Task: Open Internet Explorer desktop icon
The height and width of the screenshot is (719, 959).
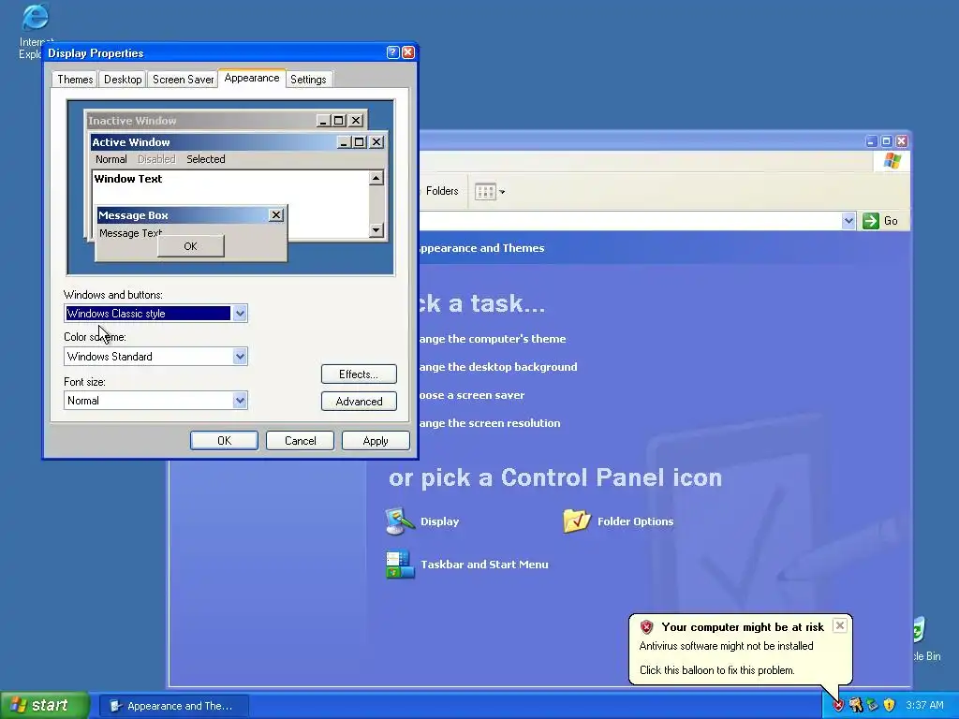Action: 35,17
